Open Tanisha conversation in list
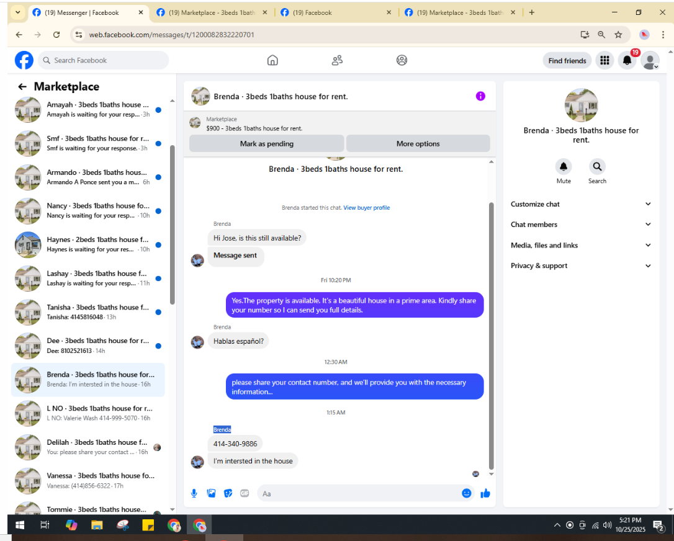Image resolution: width=674 pixels, height=541 pixels. tap(88, 312)
